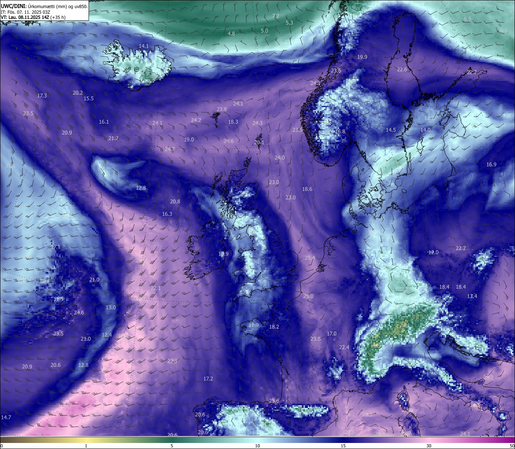The height and width of the screenshot is (449, 515).
Task: Click the 16.9 value at right edge
Action: (491, 165)
